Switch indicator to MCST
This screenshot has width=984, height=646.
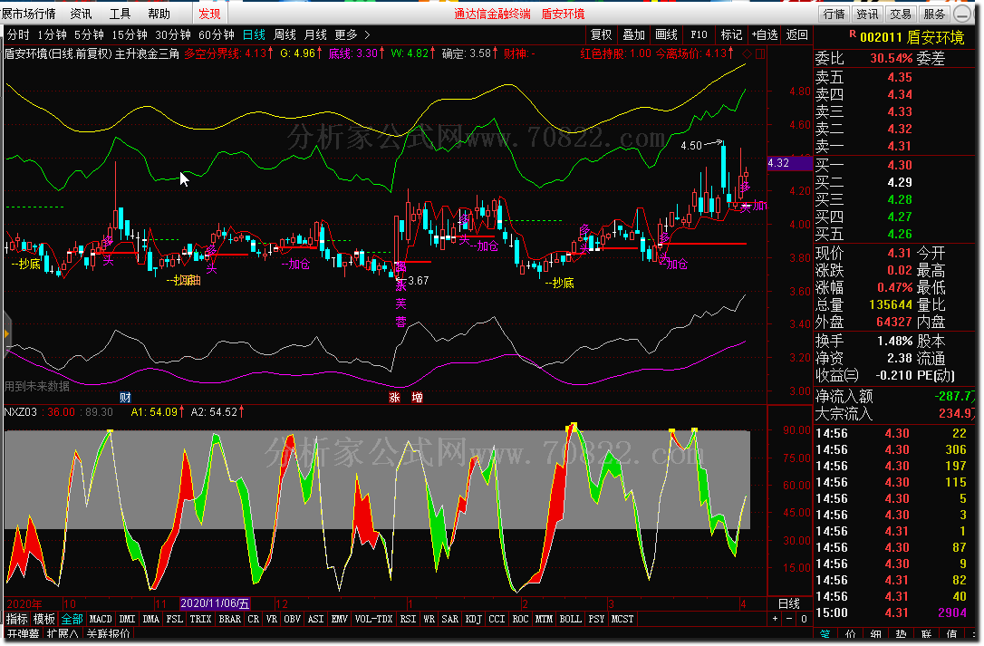622,619
